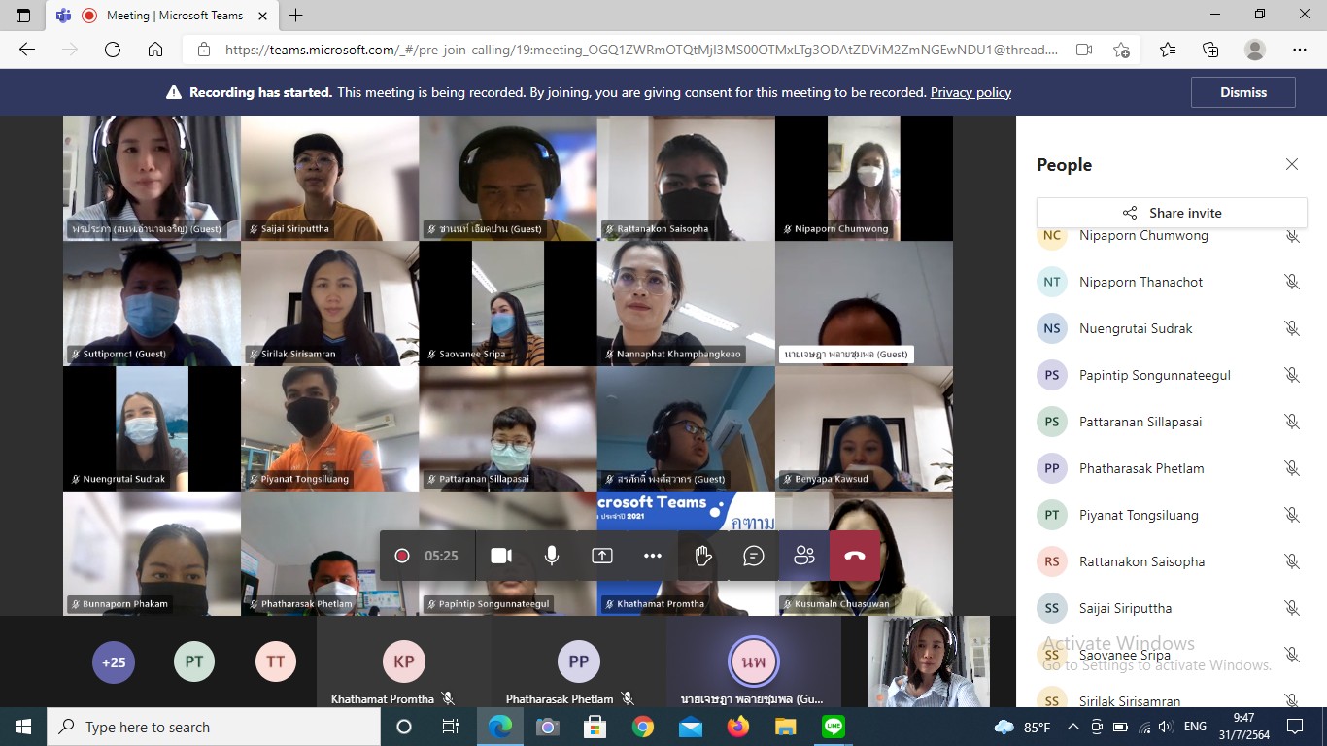Open the Privacy policy link
Image resolution: width=1327 pixels, height=746 pixels.
click(970, 92)
